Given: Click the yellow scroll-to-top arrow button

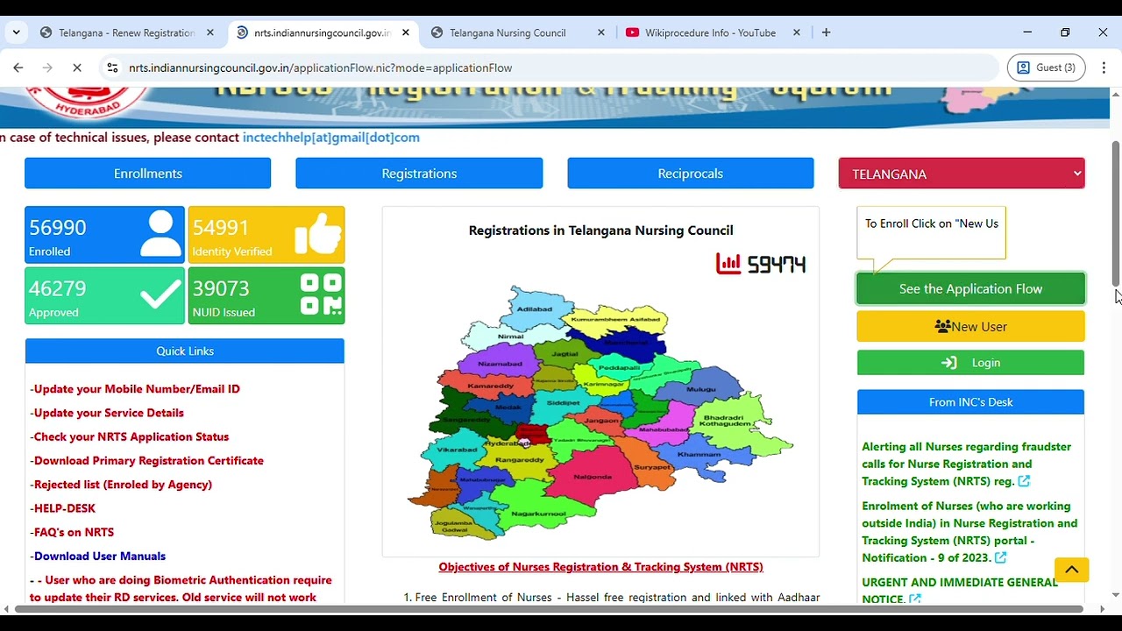Looking at the screenshot, I should click(x=1071, y=570).
